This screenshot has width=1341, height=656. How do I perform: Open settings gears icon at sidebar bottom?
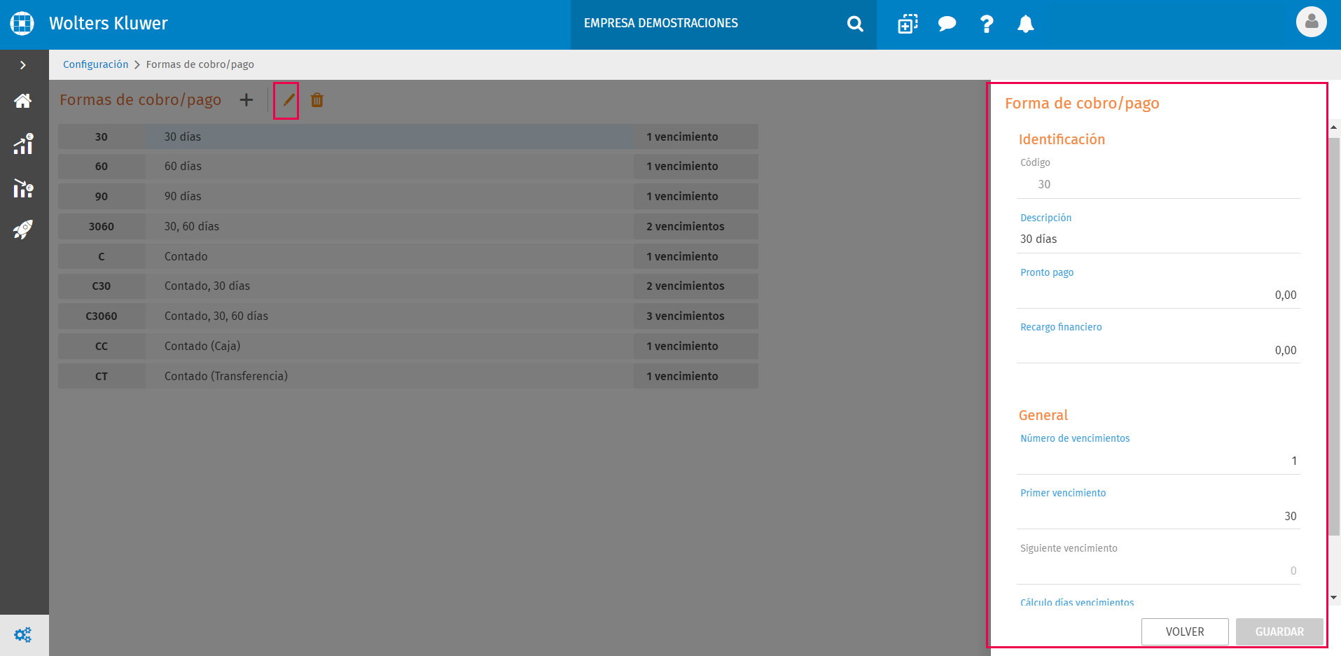pyautogui.click(x=22, y=635)
